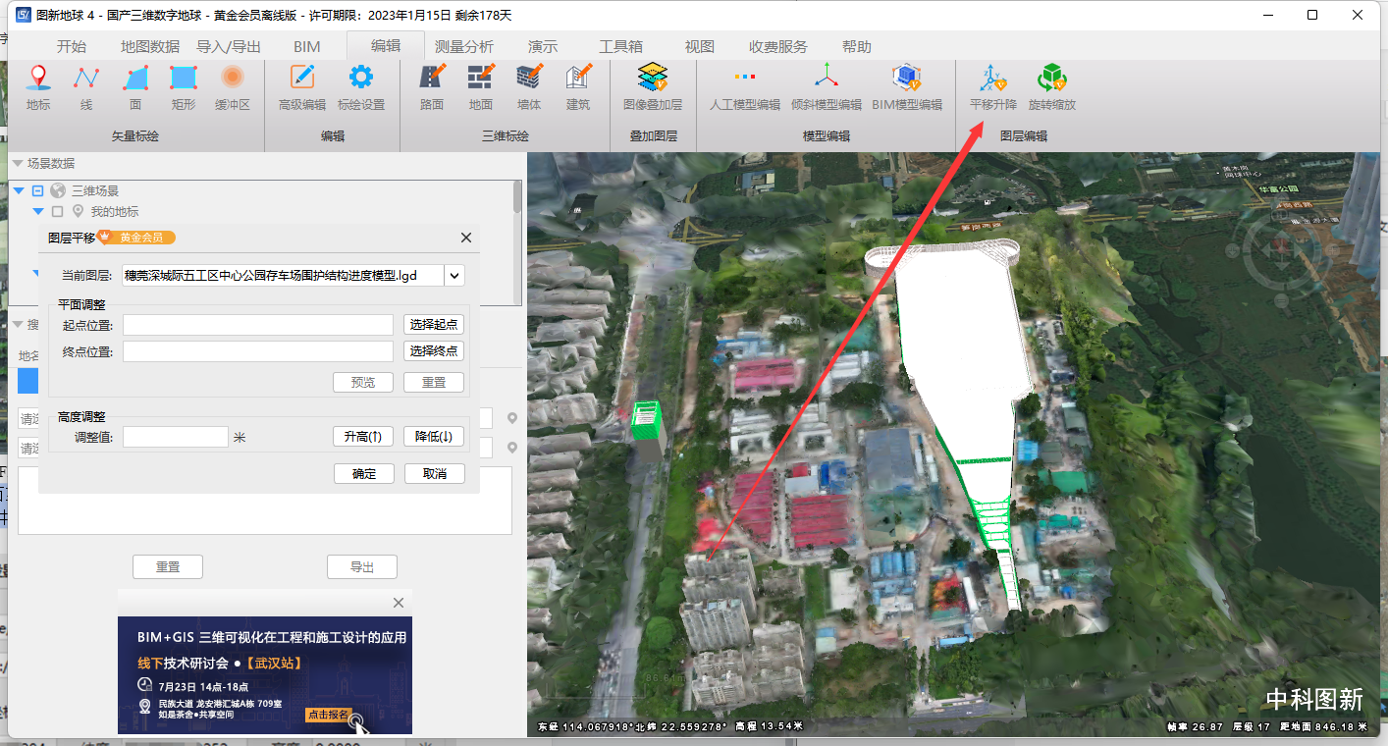1388x746 pixels.
Task: Click the globe icon beside 三维场景
Action: tap(58, 191)
